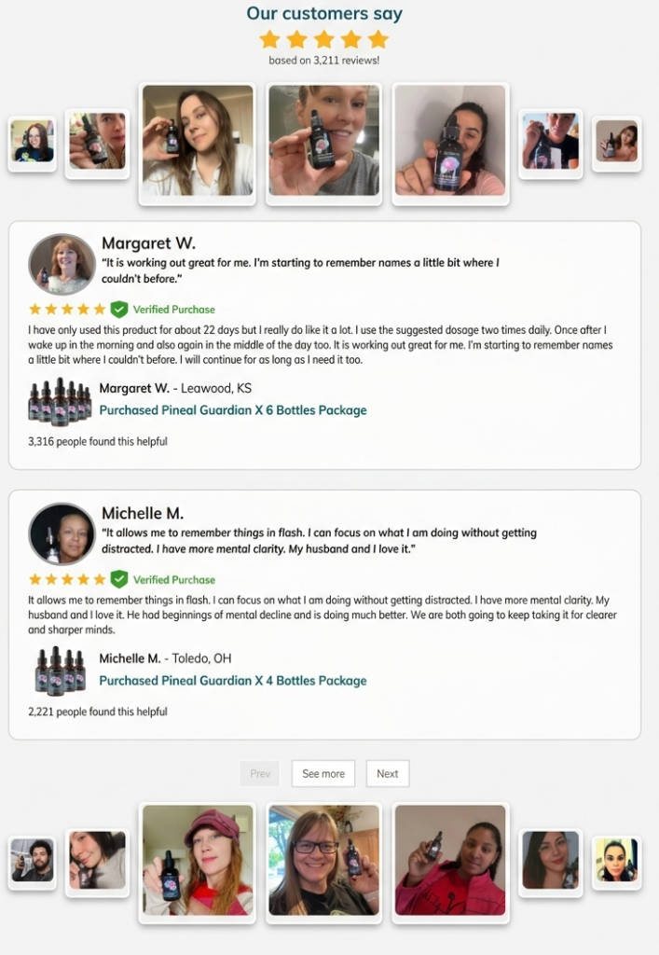The height and width of the screenshot is (955, 659).
Task: Click green Verified Purchase shield in Margaret's review
Action: tap(119, 310)
